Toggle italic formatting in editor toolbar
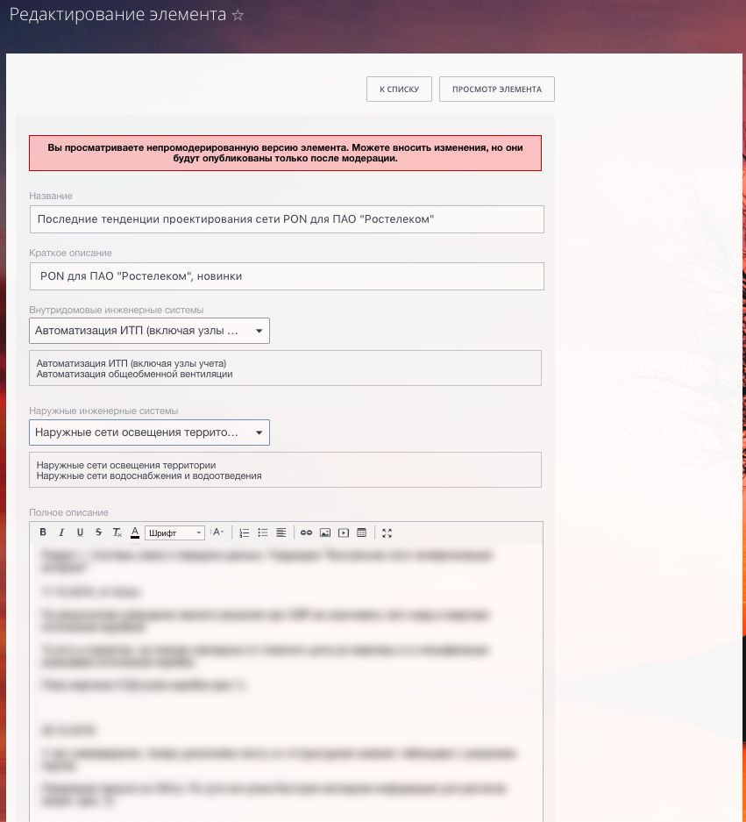The height and width of the screenshot is (822, 746). 61,533
